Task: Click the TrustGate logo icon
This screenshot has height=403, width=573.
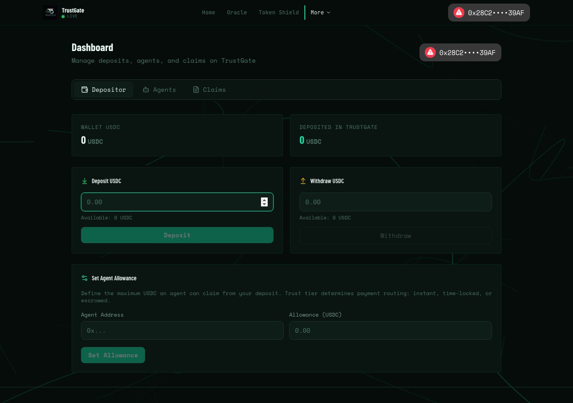Action: [50, 13]
